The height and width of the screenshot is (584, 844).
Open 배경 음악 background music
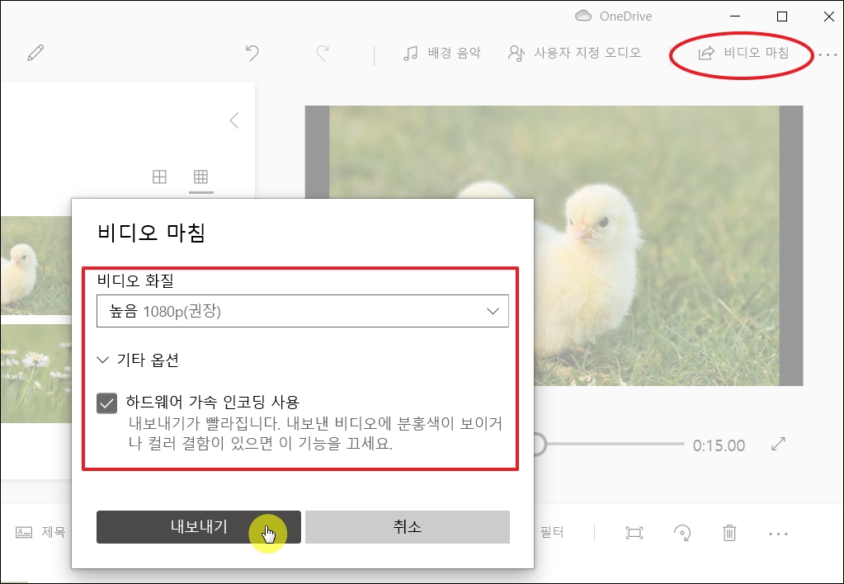(441, 53)
